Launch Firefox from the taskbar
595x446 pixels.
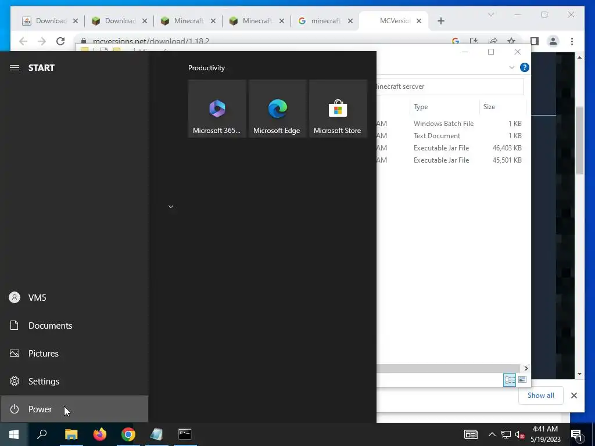click(100, 434)
